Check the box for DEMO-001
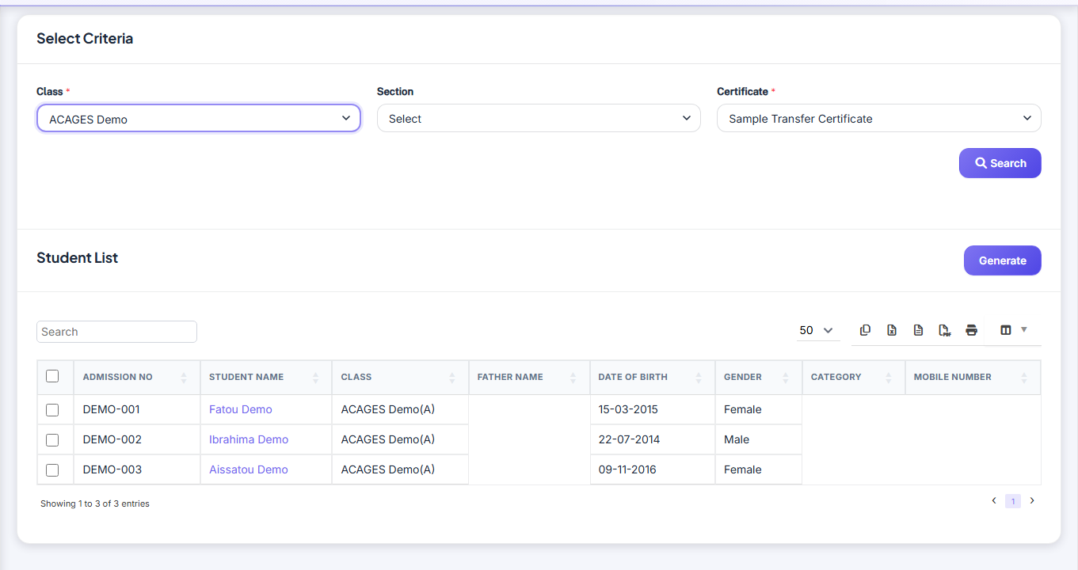1078x570 pixels. [x=52, y=410]
